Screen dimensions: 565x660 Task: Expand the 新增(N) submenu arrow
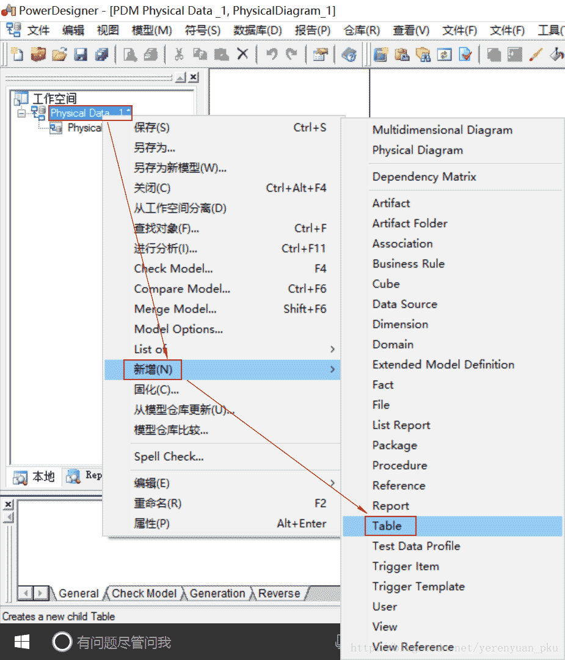(x=332, y=370)
